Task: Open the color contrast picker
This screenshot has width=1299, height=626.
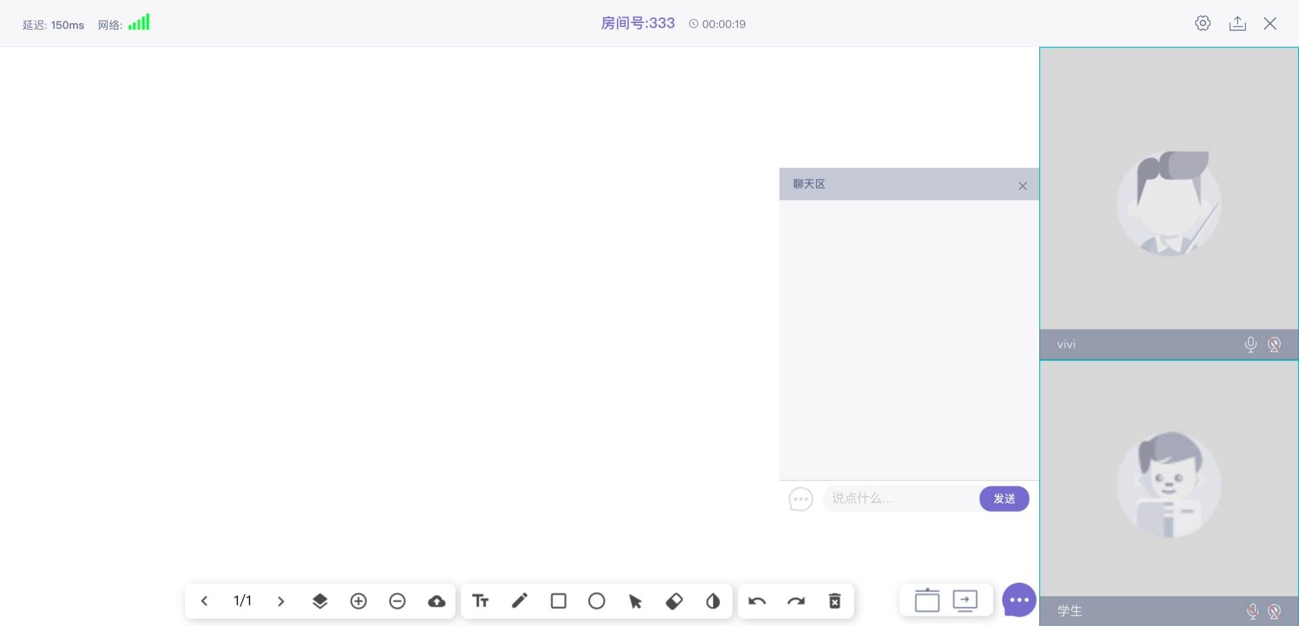Action: pos(712,601)
